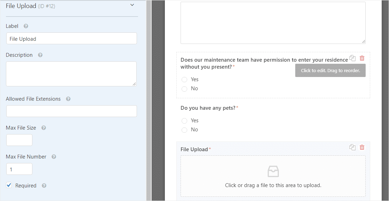389x201 pixels.
Task: Select Yes for maintenance team permission
Action: pyautogui.click(x=184, y=79)
